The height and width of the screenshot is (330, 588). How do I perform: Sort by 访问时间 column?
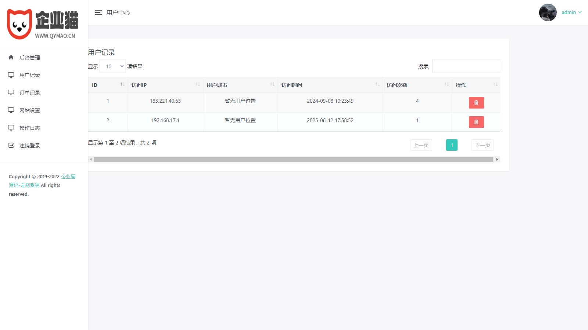click(377, 85)
